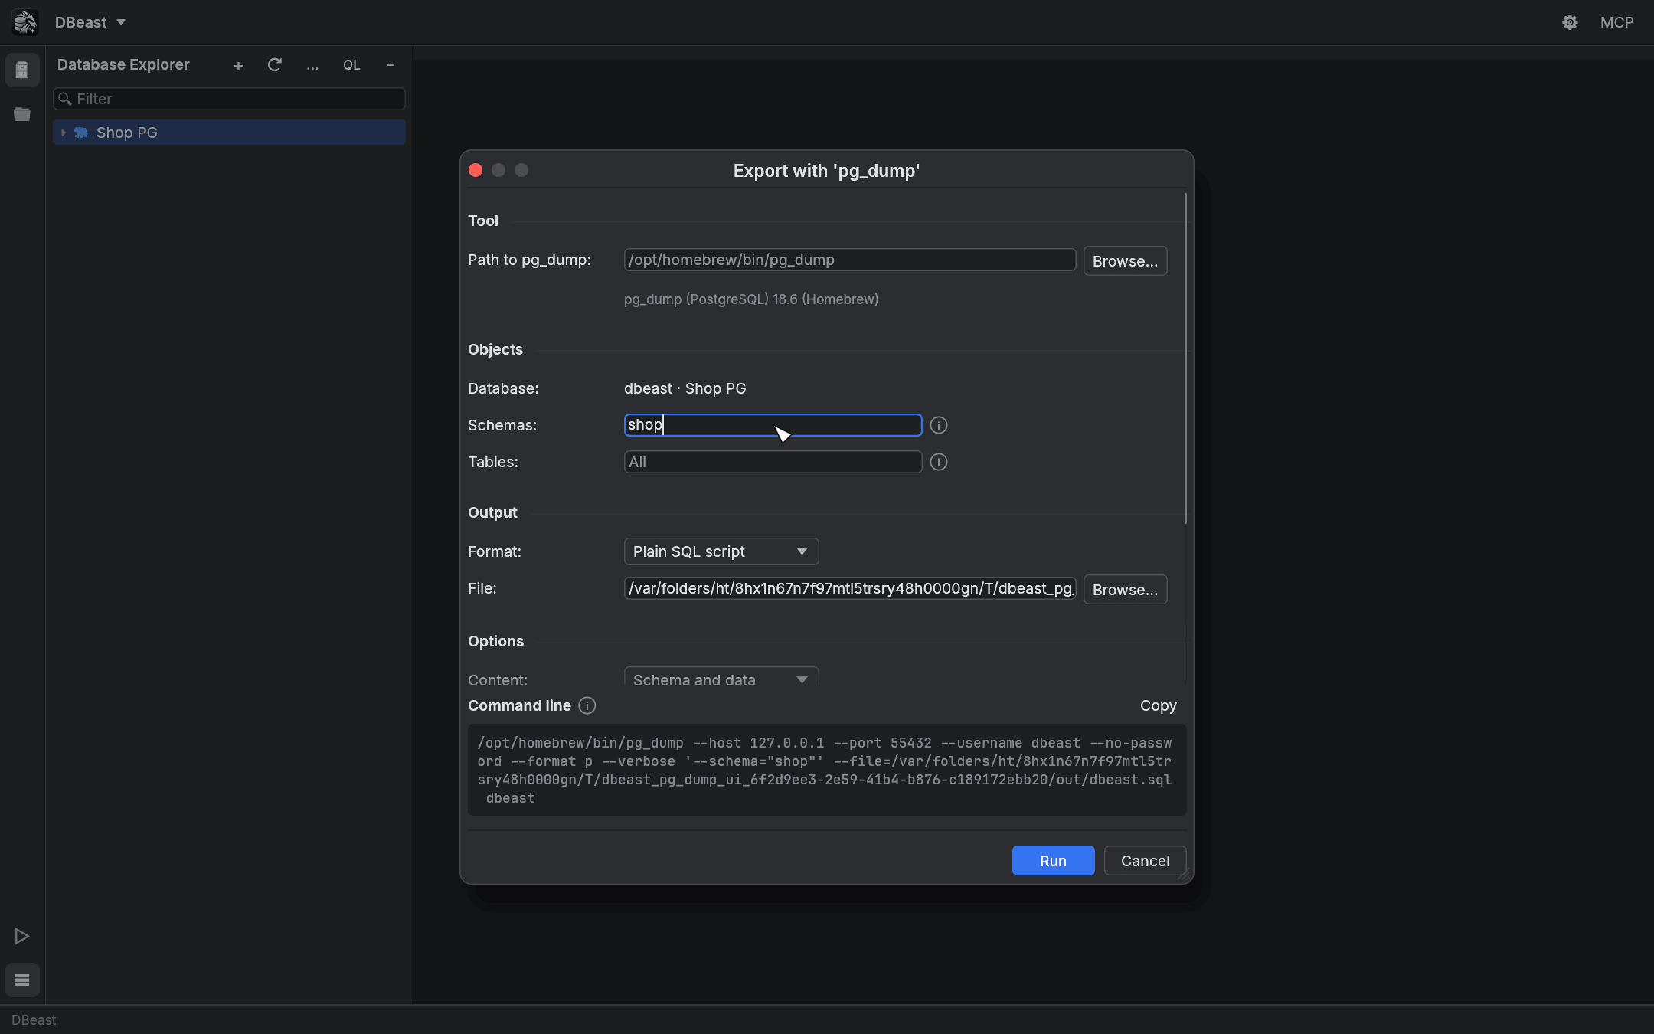Expand the Shop PG tree node
This screenshot has width=1654, height=1034.
point(64,133)
